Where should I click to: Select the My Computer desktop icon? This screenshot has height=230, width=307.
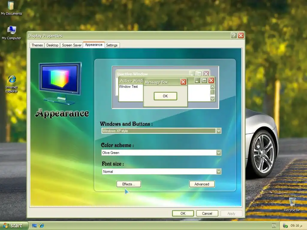tap(11, 33)
